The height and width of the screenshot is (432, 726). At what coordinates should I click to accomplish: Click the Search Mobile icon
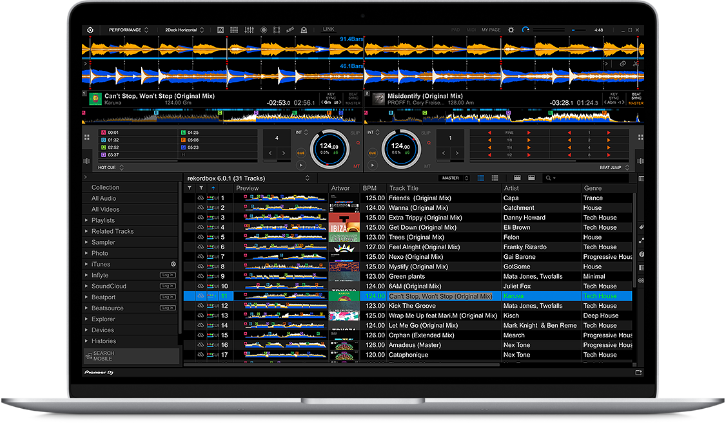tap(88, 356)
